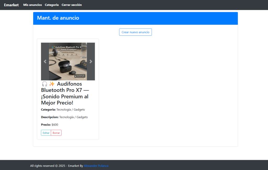
Task: Delete the ad with the Borrar button
Action: click(56, 133)
